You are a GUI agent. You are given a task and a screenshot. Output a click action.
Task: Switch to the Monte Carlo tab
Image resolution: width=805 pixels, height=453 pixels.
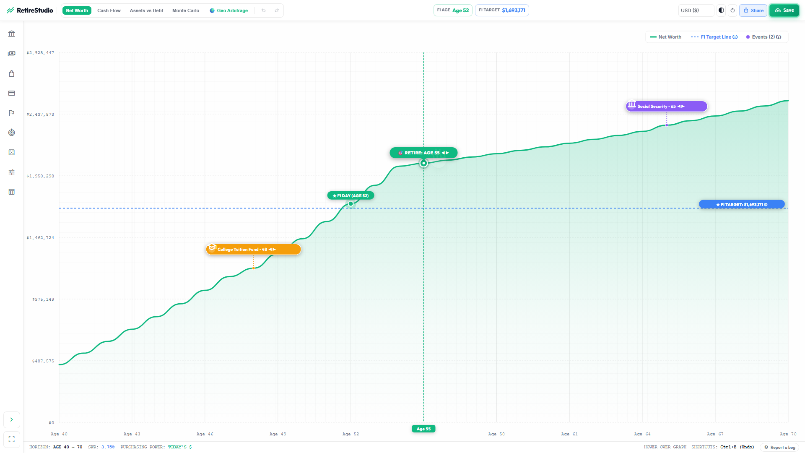tap(186, 10)
